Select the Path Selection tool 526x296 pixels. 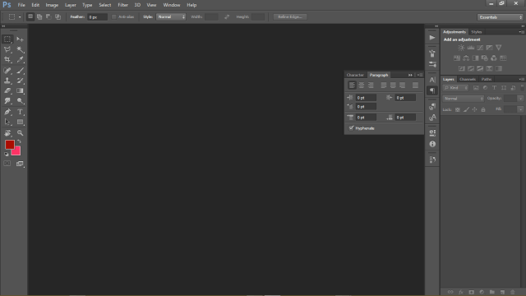pyautogui.click(x=7, y=122)
